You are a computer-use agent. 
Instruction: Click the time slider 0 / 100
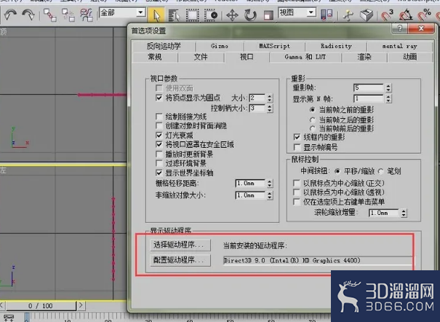tap(41, 306)
